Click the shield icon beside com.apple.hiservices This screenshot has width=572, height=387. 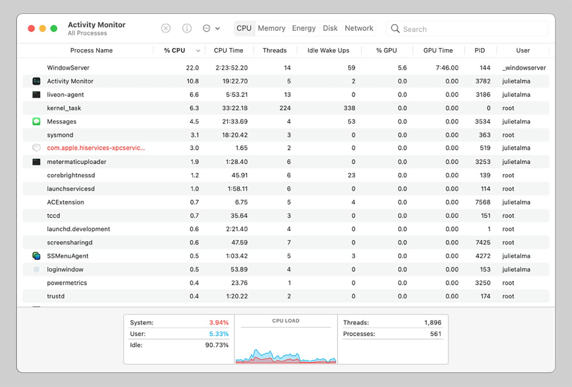(x=36, y=148)
